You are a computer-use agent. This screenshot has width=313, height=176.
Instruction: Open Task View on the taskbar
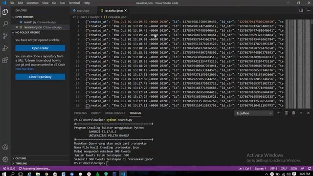click(x=21, y=174)
